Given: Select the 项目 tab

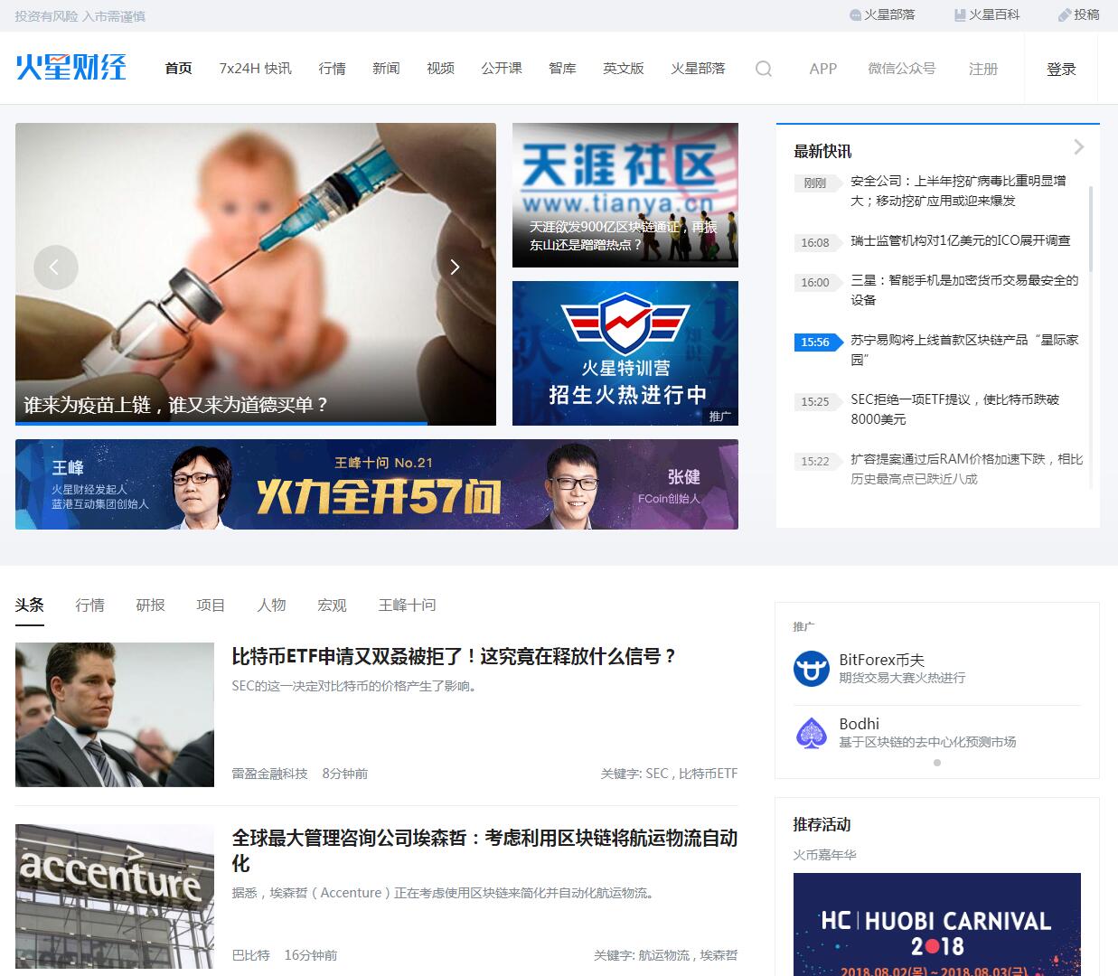Looking at the screenshot, I should (211, 605).
